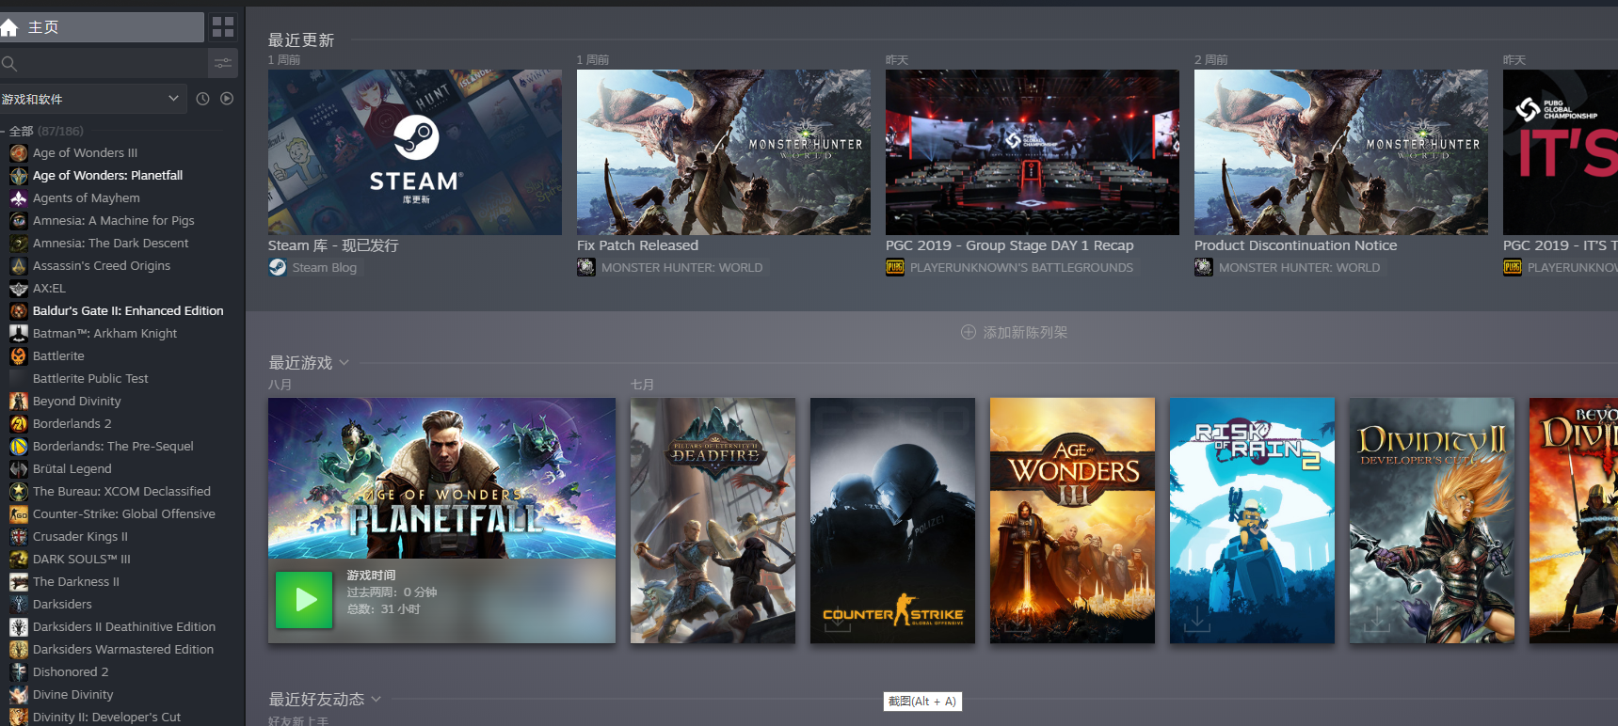Click PUBG icon under Group Stage Recap

[x=895, y=267]
